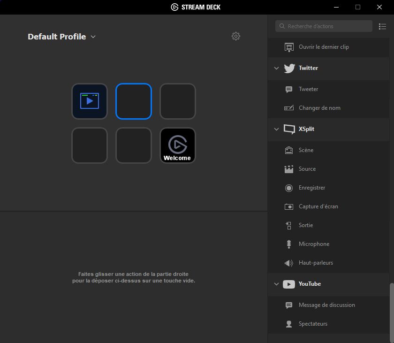Viewport: 394px width, 343px height.
Task: Select the Twitter category header
Action: point(329,68)
